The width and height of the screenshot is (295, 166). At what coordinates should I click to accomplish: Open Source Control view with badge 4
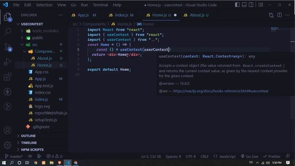click(x=7, y=47)
